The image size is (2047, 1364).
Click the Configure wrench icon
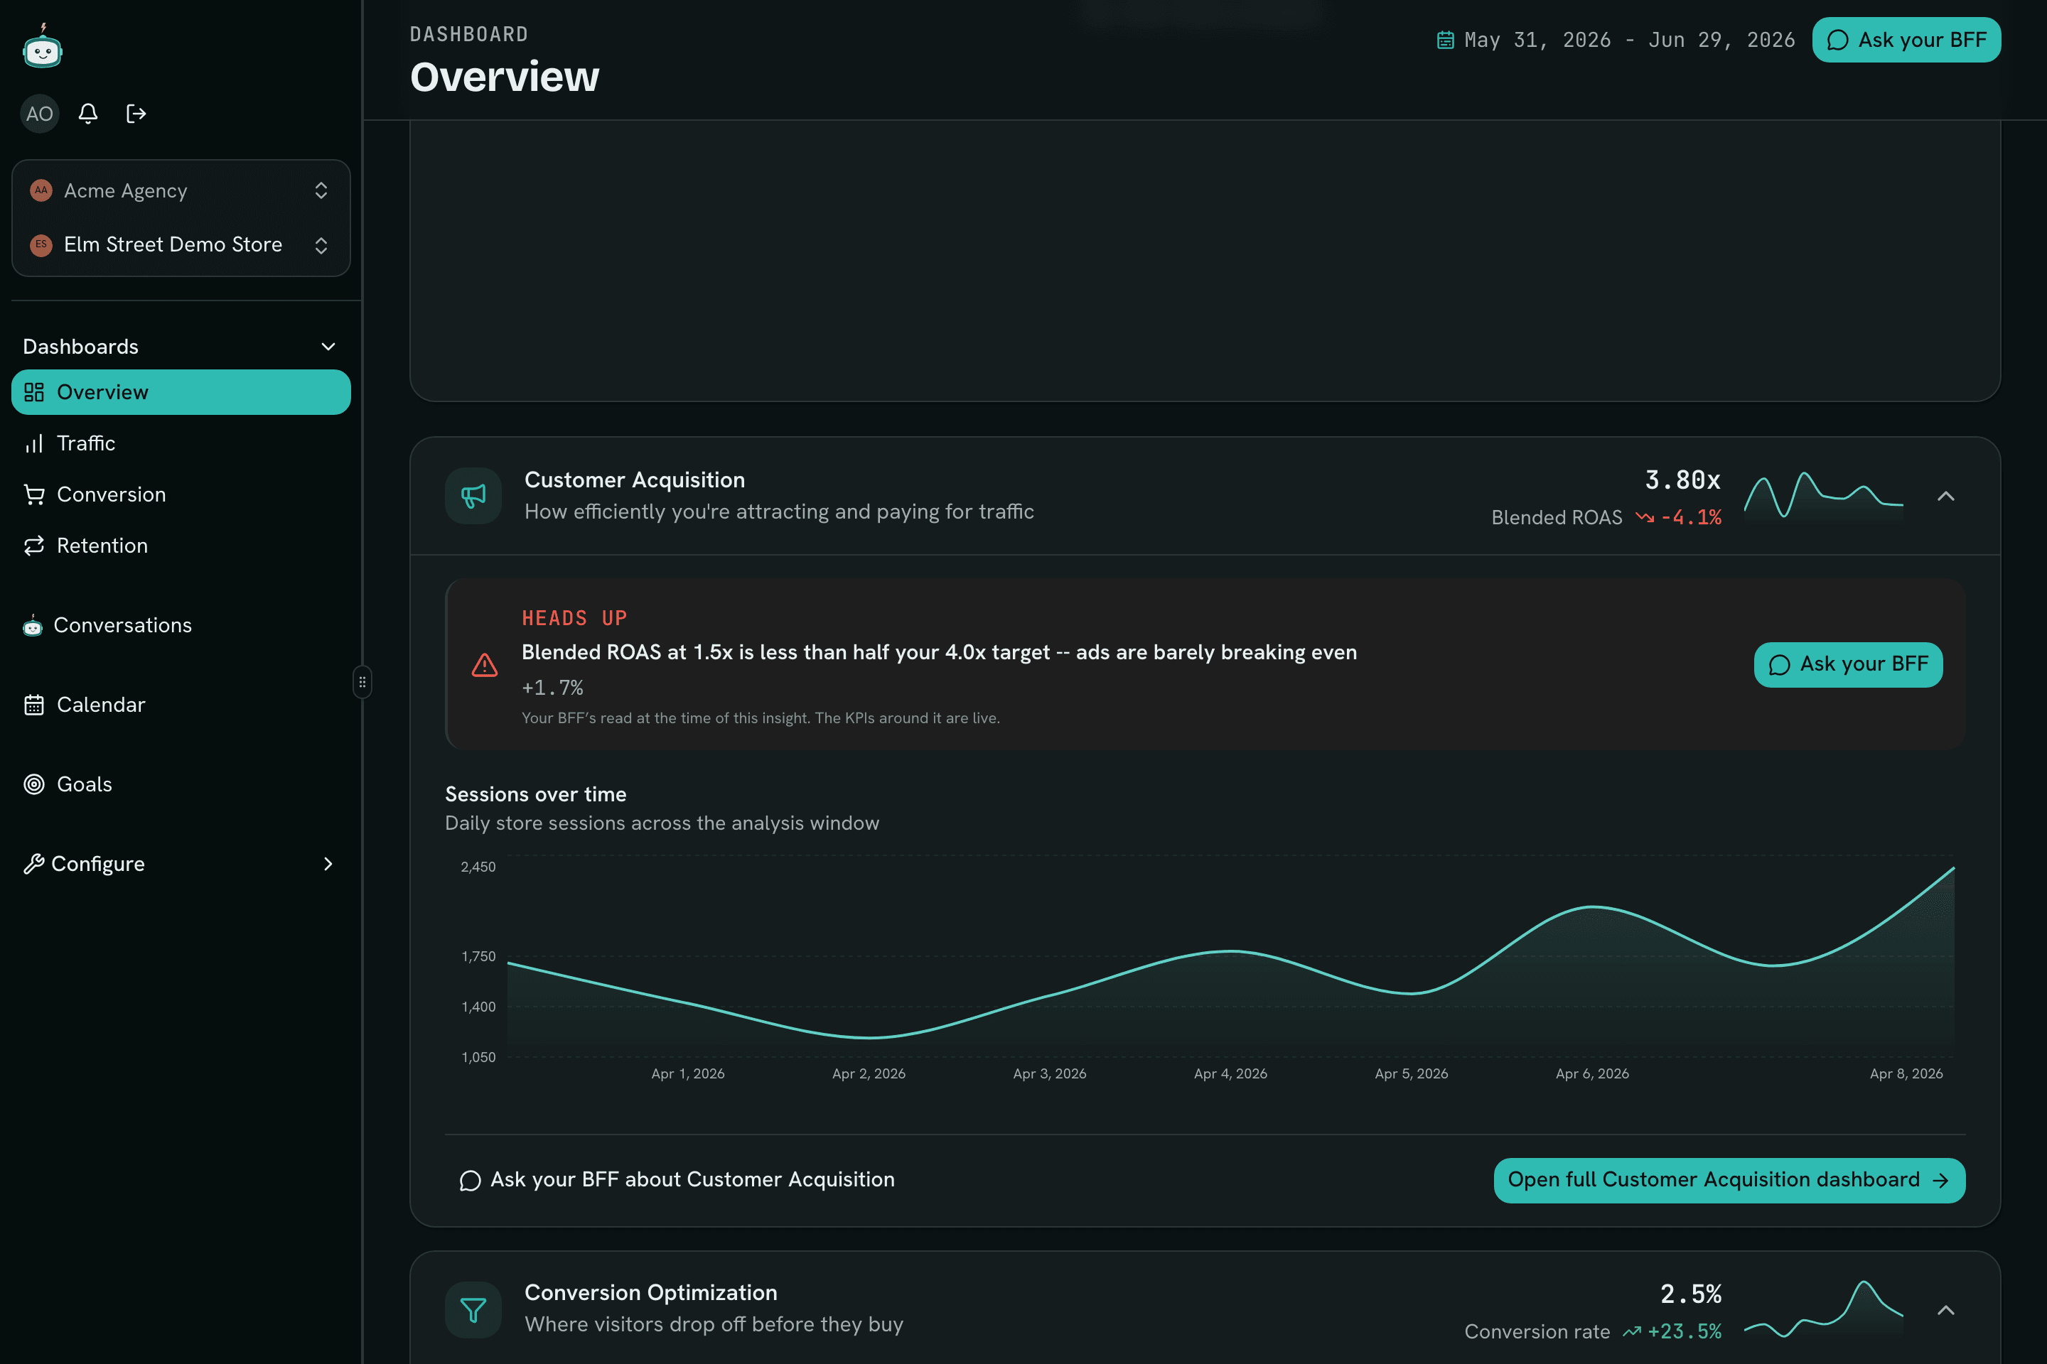coord(34,864)
